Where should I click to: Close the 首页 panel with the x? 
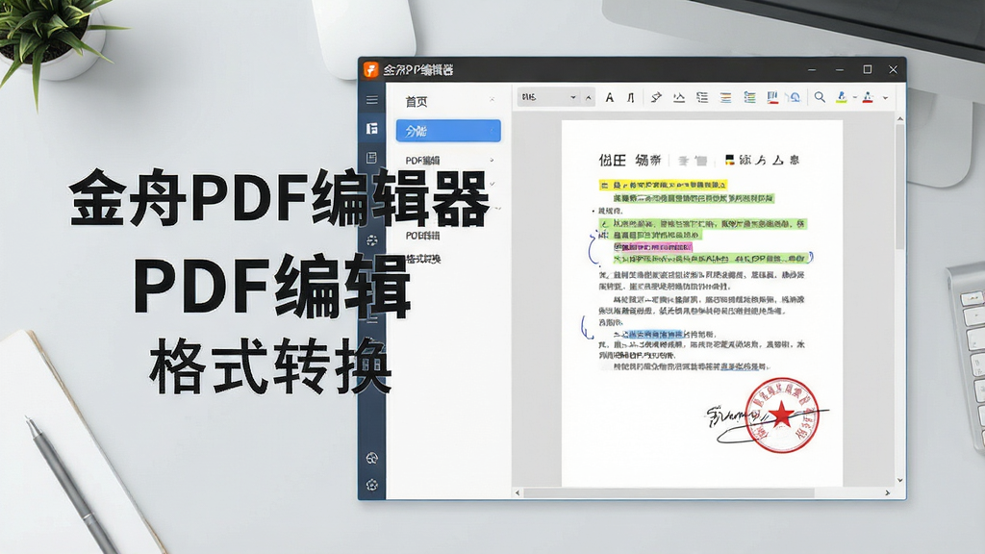click(x=492, y=100)
